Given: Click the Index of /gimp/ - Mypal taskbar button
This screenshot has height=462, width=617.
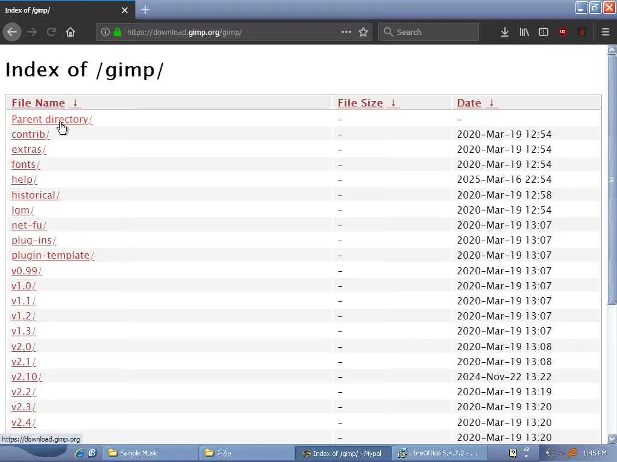Looking at the screenshot, I should (343, 453).
